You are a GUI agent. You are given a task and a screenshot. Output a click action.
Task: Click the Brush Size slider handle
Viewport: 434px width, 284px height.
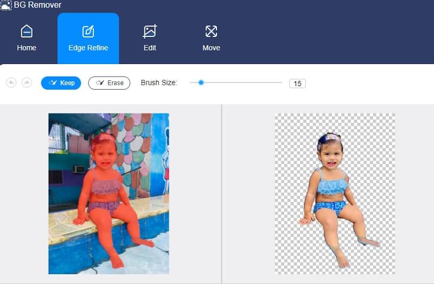pos(201,83)
